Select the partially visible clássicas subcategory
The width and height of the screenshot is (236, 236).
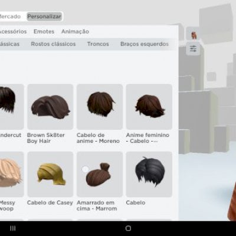point(9,44)
